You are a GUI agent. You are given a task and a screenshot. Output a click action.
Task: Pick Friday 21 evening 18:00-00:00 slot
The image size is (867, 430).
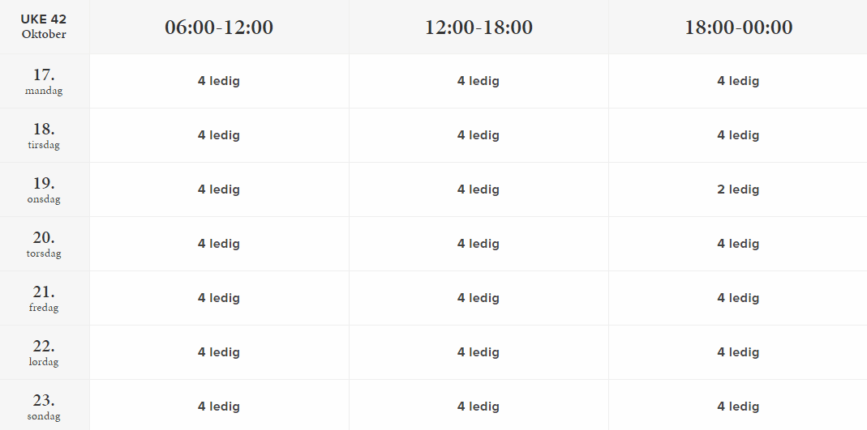(x=738, y=298)
